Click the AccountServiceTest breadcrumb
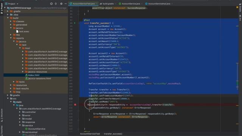 [90, 134]
